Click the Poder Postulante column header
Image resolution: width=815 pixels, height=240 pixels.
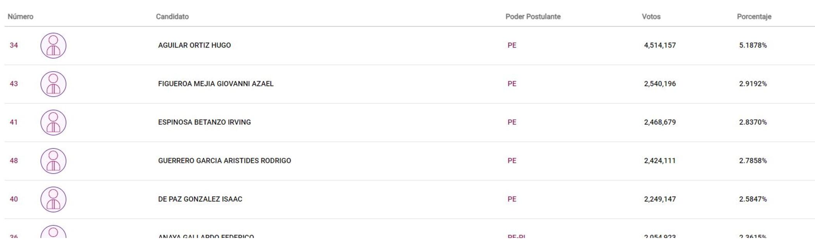point(533,17)
